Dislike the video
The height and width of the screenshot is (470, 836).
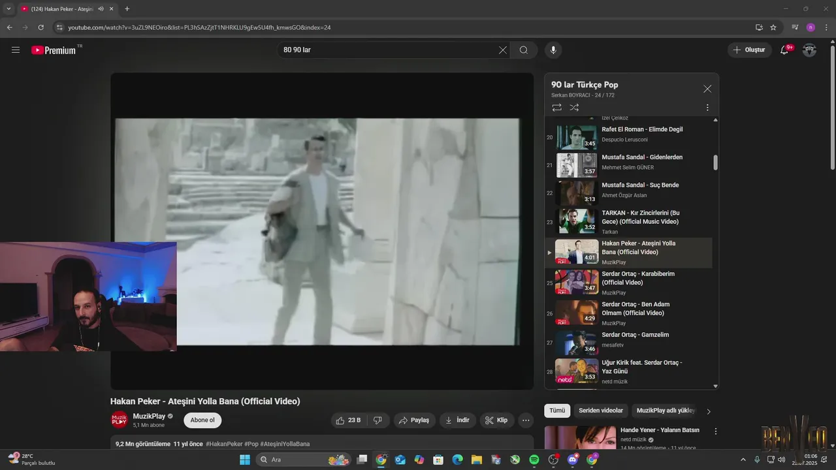coord(378,420)
